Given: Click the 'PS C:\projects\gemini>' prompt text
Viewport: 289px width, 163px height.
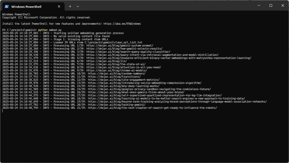Looking at the screenshot, I should [x=19, y=30].
